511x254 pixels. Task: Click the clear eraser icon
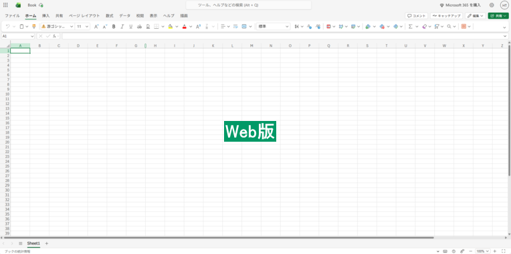[424, 27]
